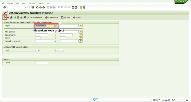Click the second application toolbar icon beside Execute
The width and height of the screenshot is (191, 102).
pyautogui.click(x=8, y=17)
